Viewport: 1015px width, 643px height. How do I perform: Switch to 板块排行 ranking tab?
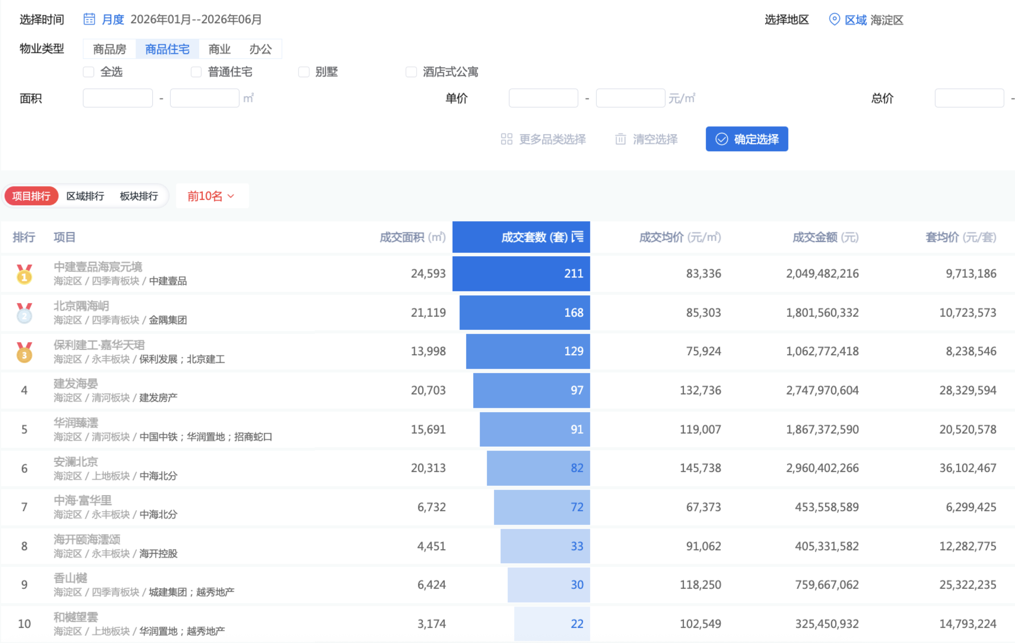point(139,196)
